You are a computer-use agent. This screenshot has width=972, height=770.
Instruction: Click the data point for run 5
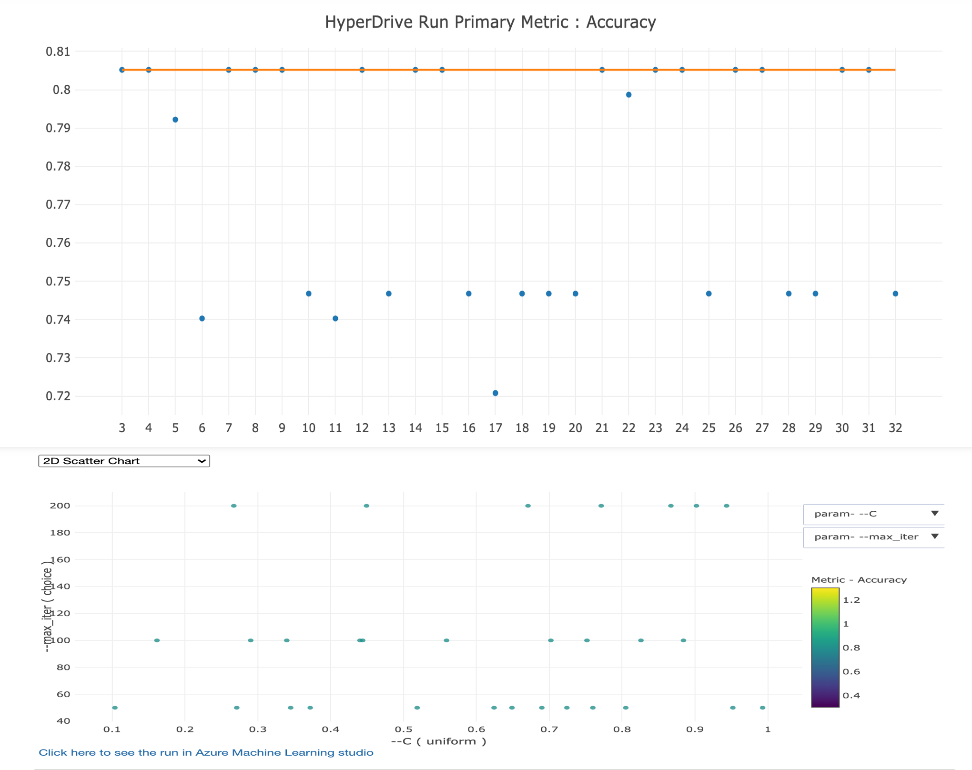click(175, 120)
